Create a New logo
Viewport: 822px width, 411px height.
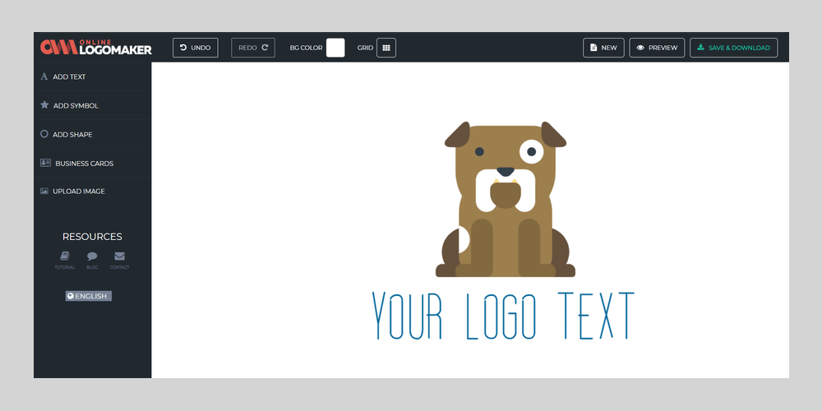[603, 48]
